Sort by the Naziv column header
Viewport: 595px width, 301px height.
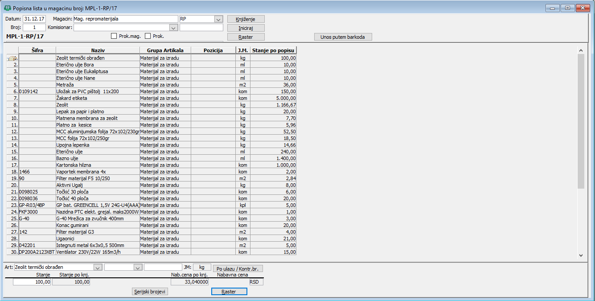point(98,50)
